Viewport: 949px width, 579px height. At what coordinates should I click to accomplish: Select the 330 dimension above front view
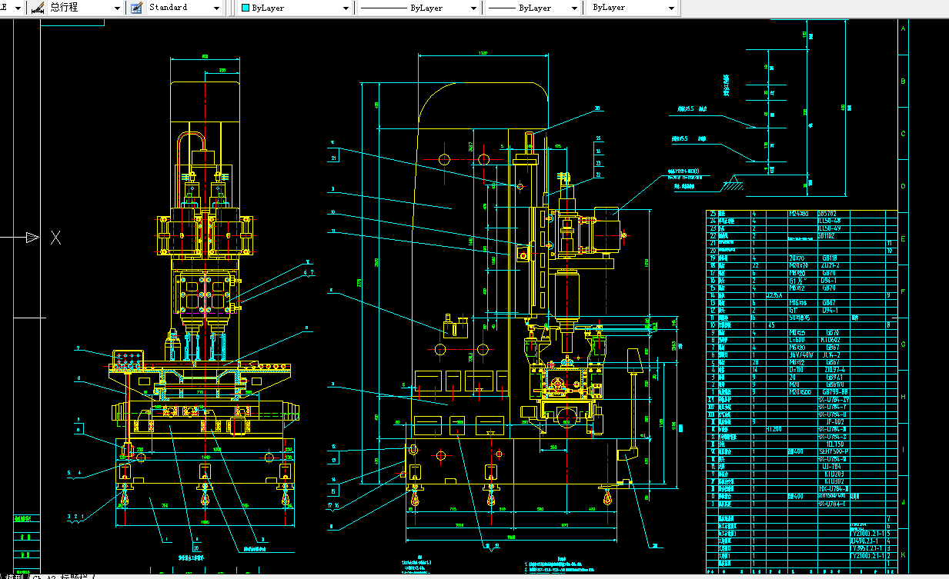coord(222,70)
